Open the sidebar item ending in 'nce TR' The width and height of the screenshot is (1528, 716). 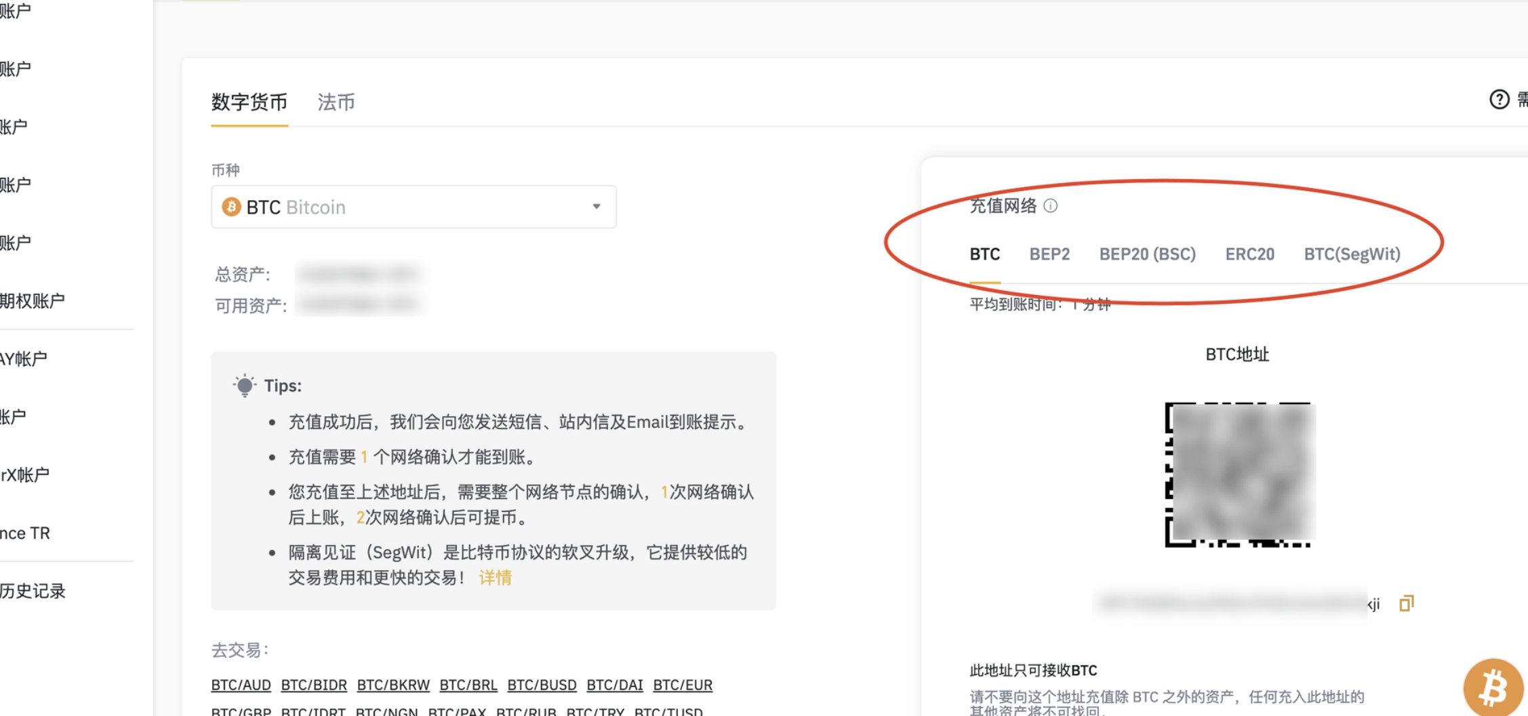25,533
